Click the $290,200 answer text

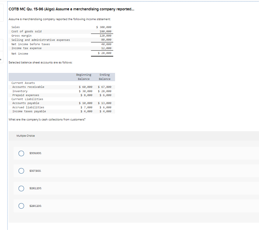point(36,206)
